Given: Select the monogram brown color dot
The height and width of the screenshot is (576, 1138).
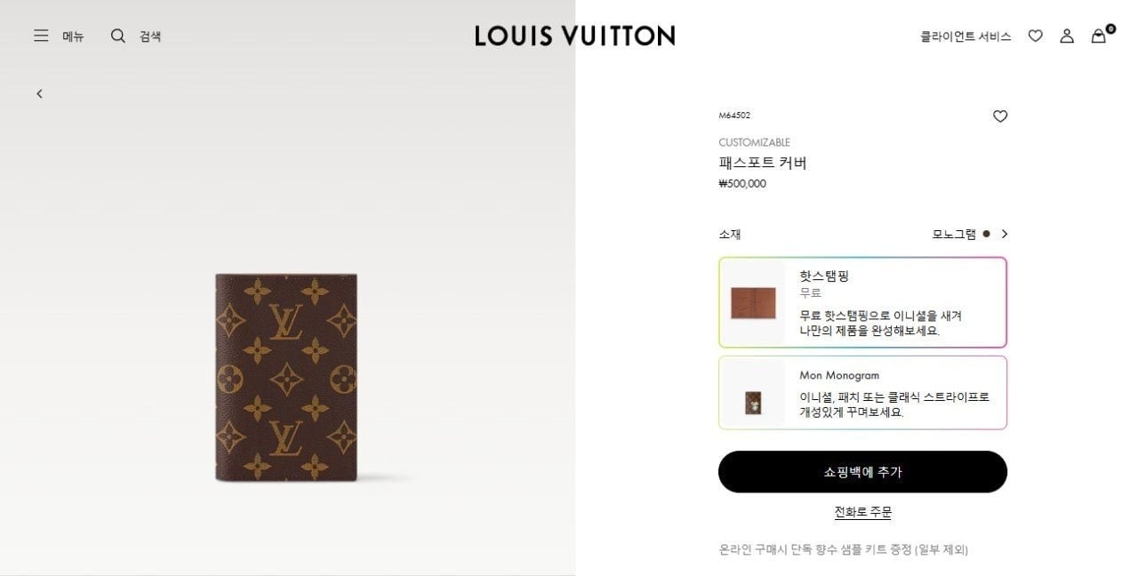Looking at the screenshot, I should point(986,234).
